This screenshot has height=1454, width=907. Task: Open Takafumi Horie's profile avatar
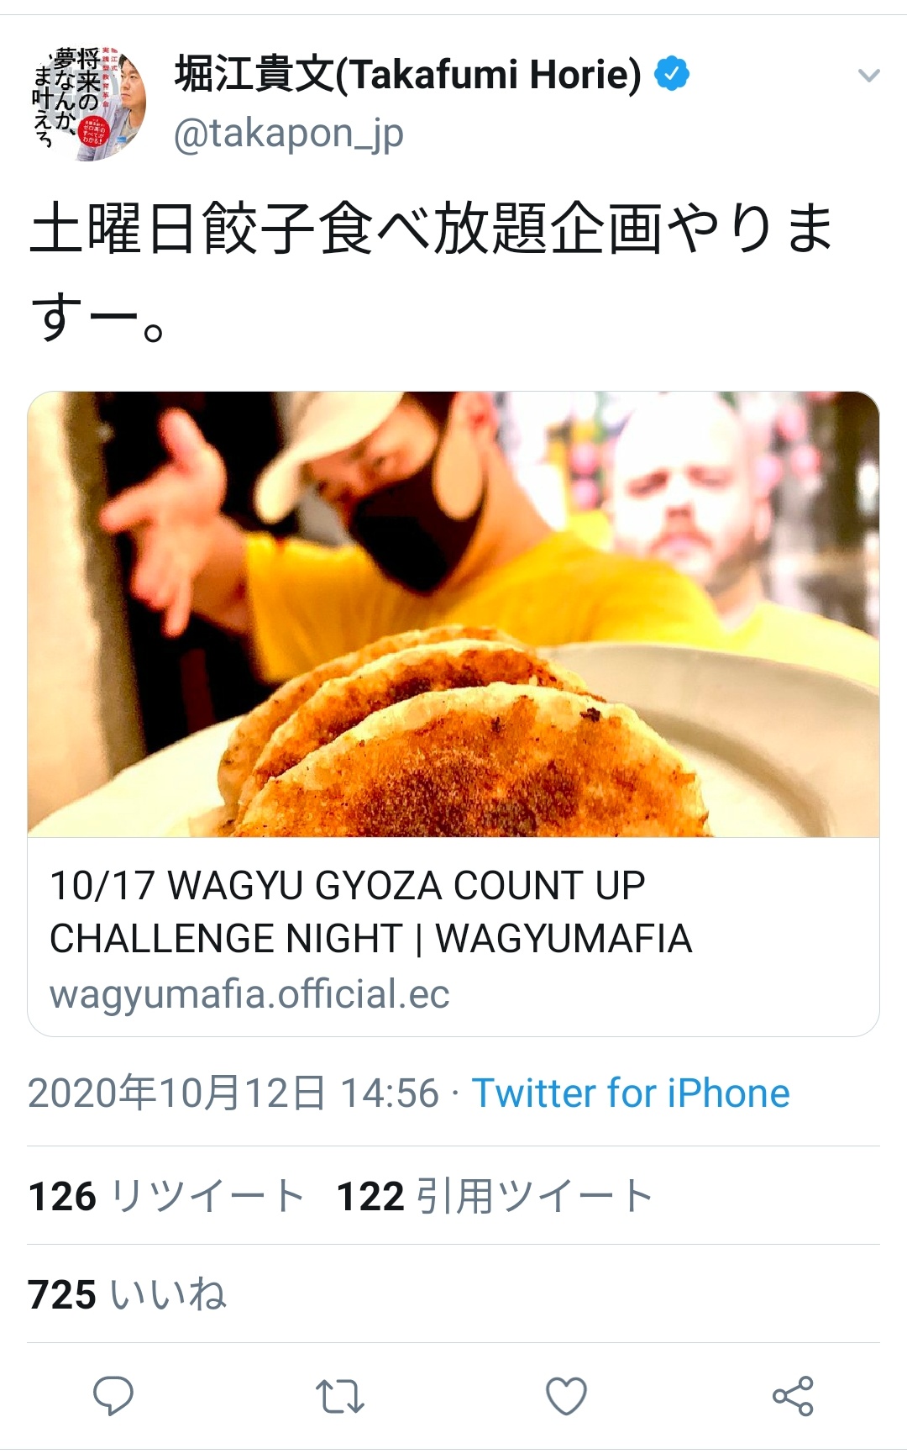90,104
